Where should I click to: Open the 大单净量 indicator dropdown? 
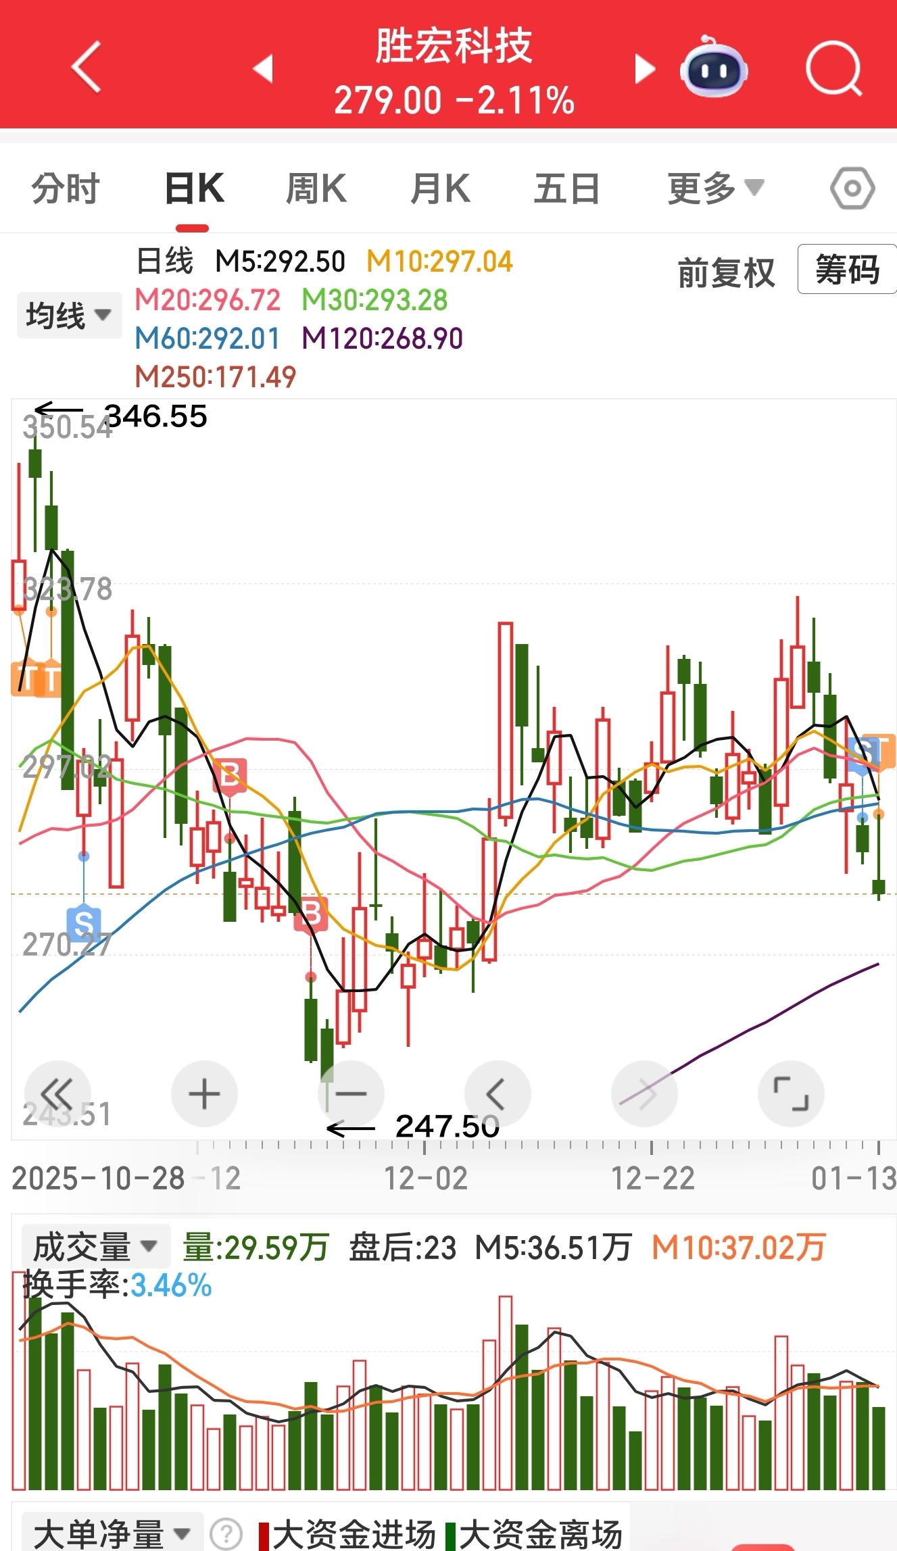coord(112,1534)
